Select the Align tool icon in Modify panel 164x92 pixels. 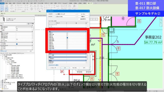pyautogui.click(x=32, y=6)
